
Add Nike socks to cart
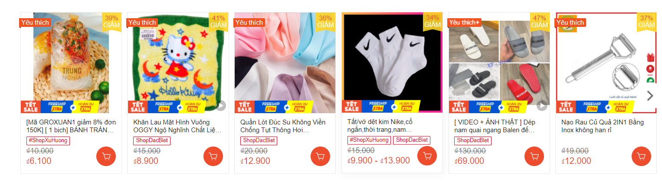tap(427, 156)
